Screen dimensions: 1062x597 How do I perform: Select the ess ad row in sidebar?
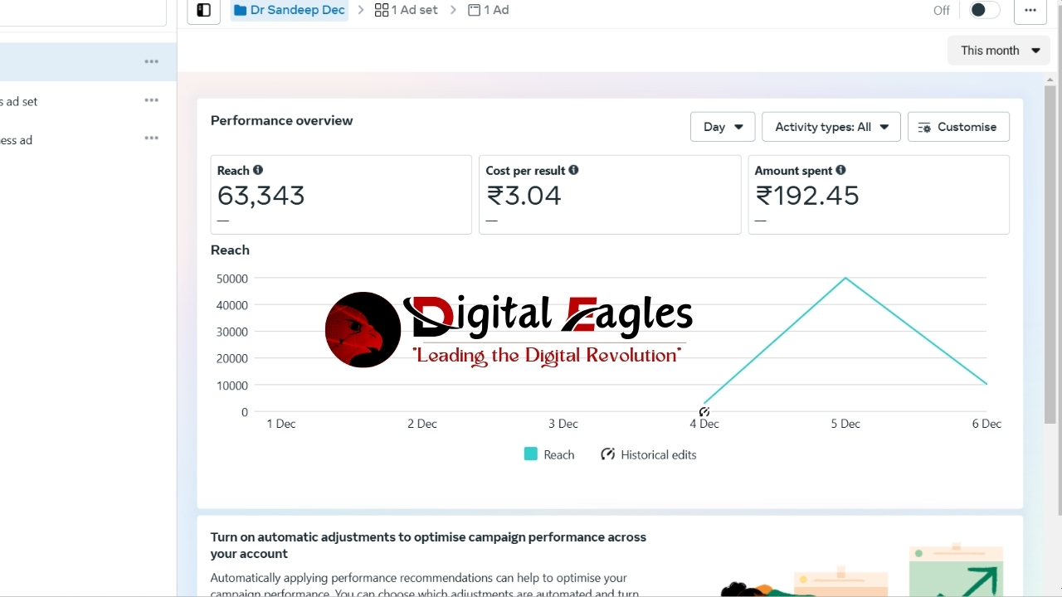point(88,139)
